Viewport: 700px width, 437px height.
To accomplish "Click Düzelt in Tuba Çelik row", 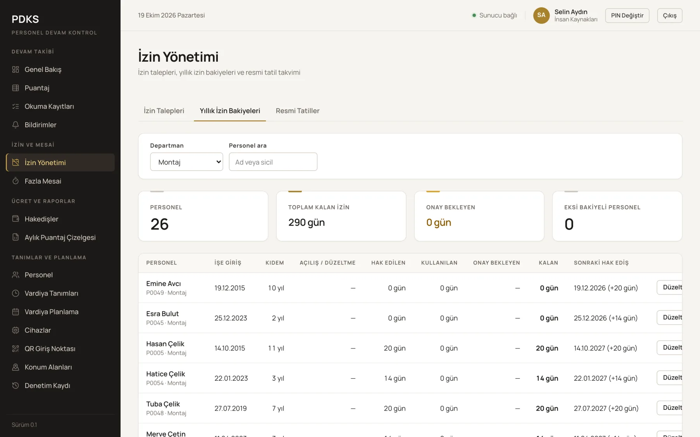I will click(x=670, y=408).
